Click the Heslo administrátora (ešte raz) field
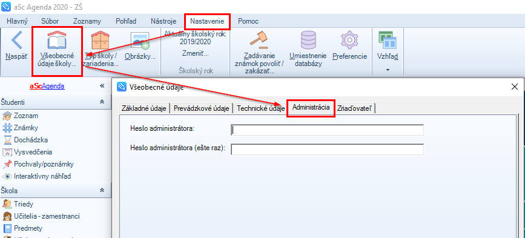 327,150
